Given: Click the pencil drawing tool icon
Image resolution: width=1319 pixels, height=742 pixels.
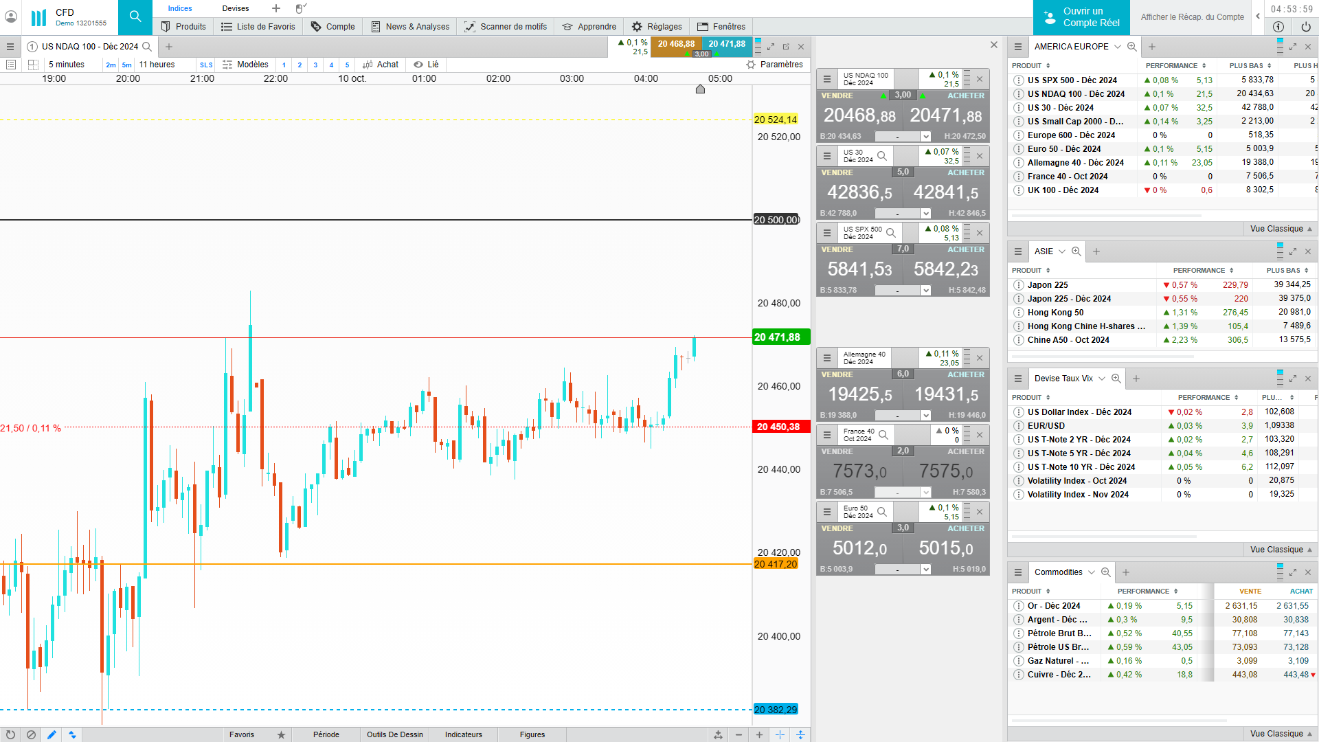Looking at the screenshot, I should [52, 734].
